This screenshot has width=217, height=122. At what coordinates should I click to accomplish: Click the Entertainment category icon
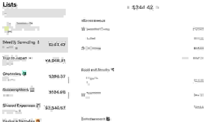click(x=108, y=119)
